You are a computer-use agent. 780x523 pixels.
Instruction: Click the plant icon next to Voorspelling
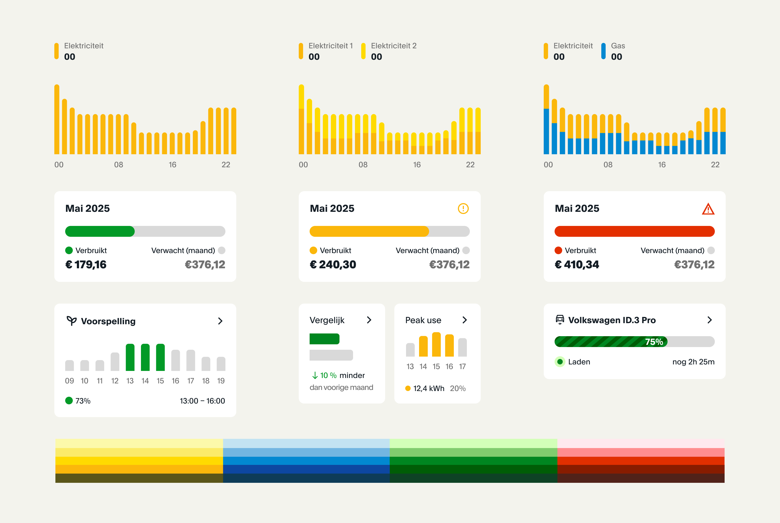coord(71,321)
